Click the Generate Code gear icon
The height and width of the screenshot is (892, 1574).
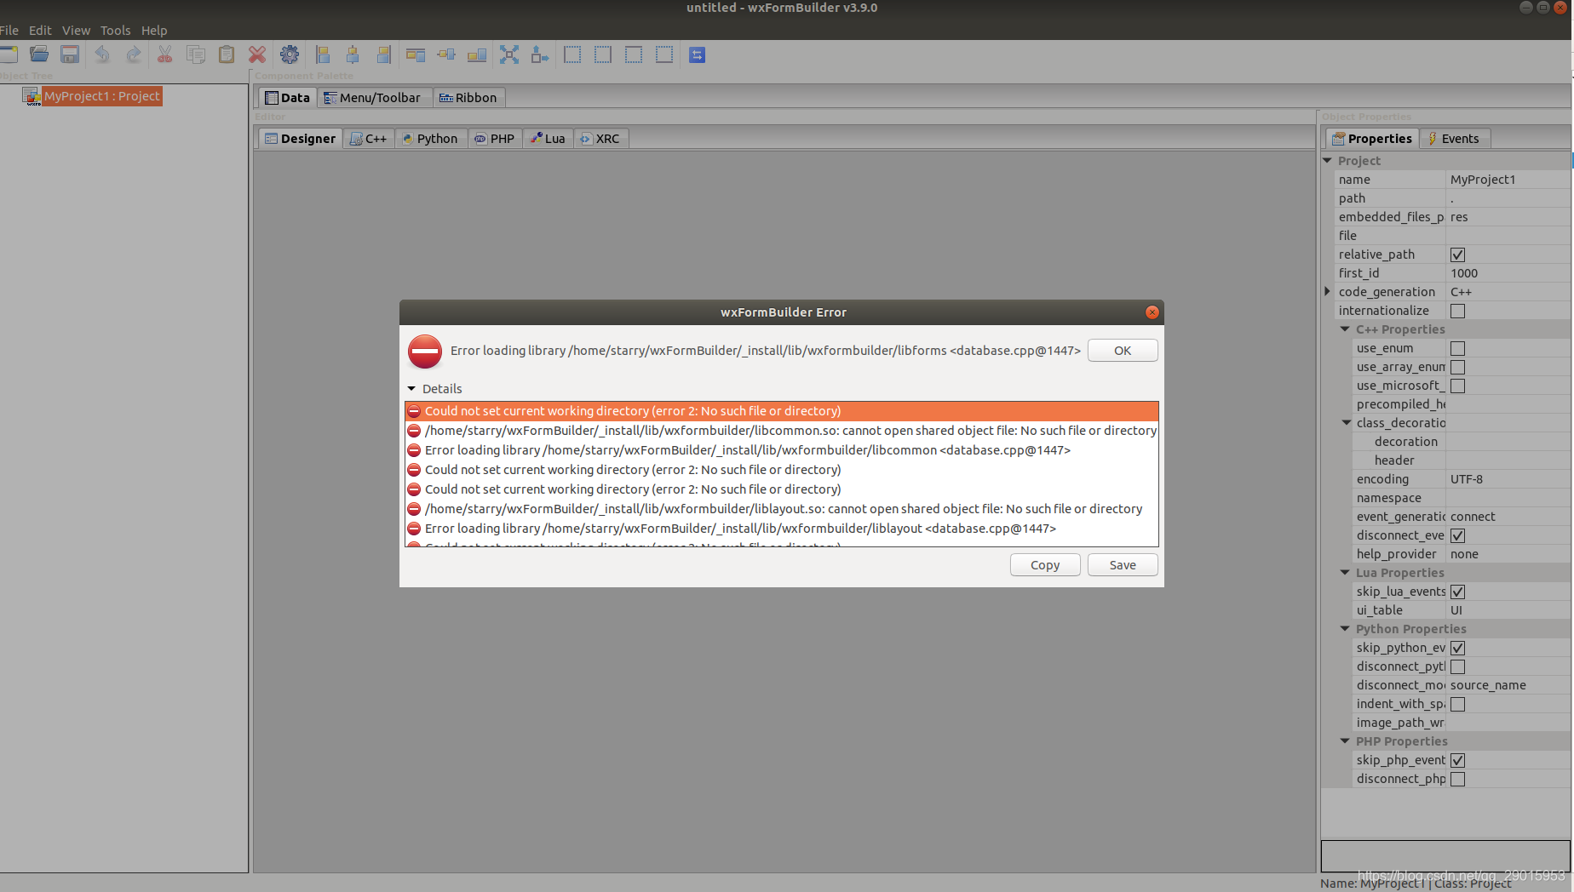pos(290,54)
